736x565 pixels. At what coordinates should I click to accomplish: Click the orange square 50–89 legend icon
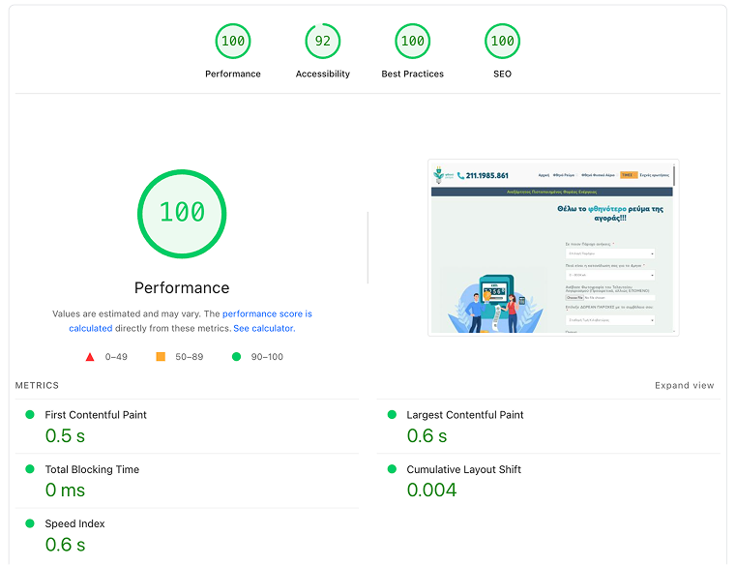(x=161, y=357)
